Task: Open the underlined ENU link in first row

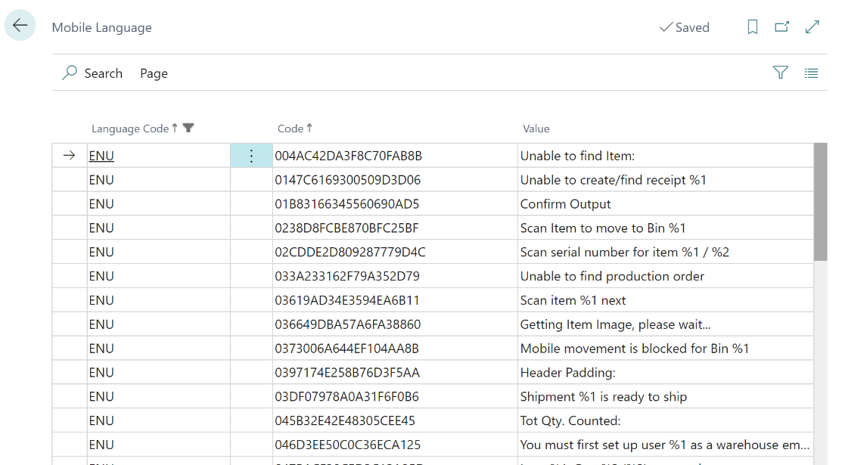Action: click(x=101, y=156)
